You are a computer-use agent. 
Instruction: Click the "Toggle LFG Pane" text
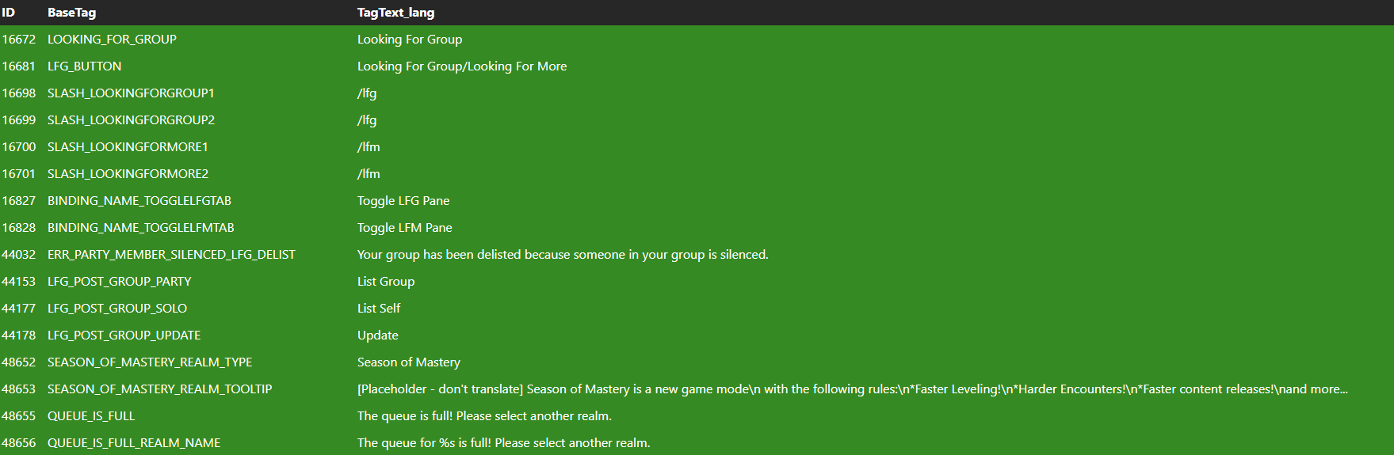[x=403, y=201]
